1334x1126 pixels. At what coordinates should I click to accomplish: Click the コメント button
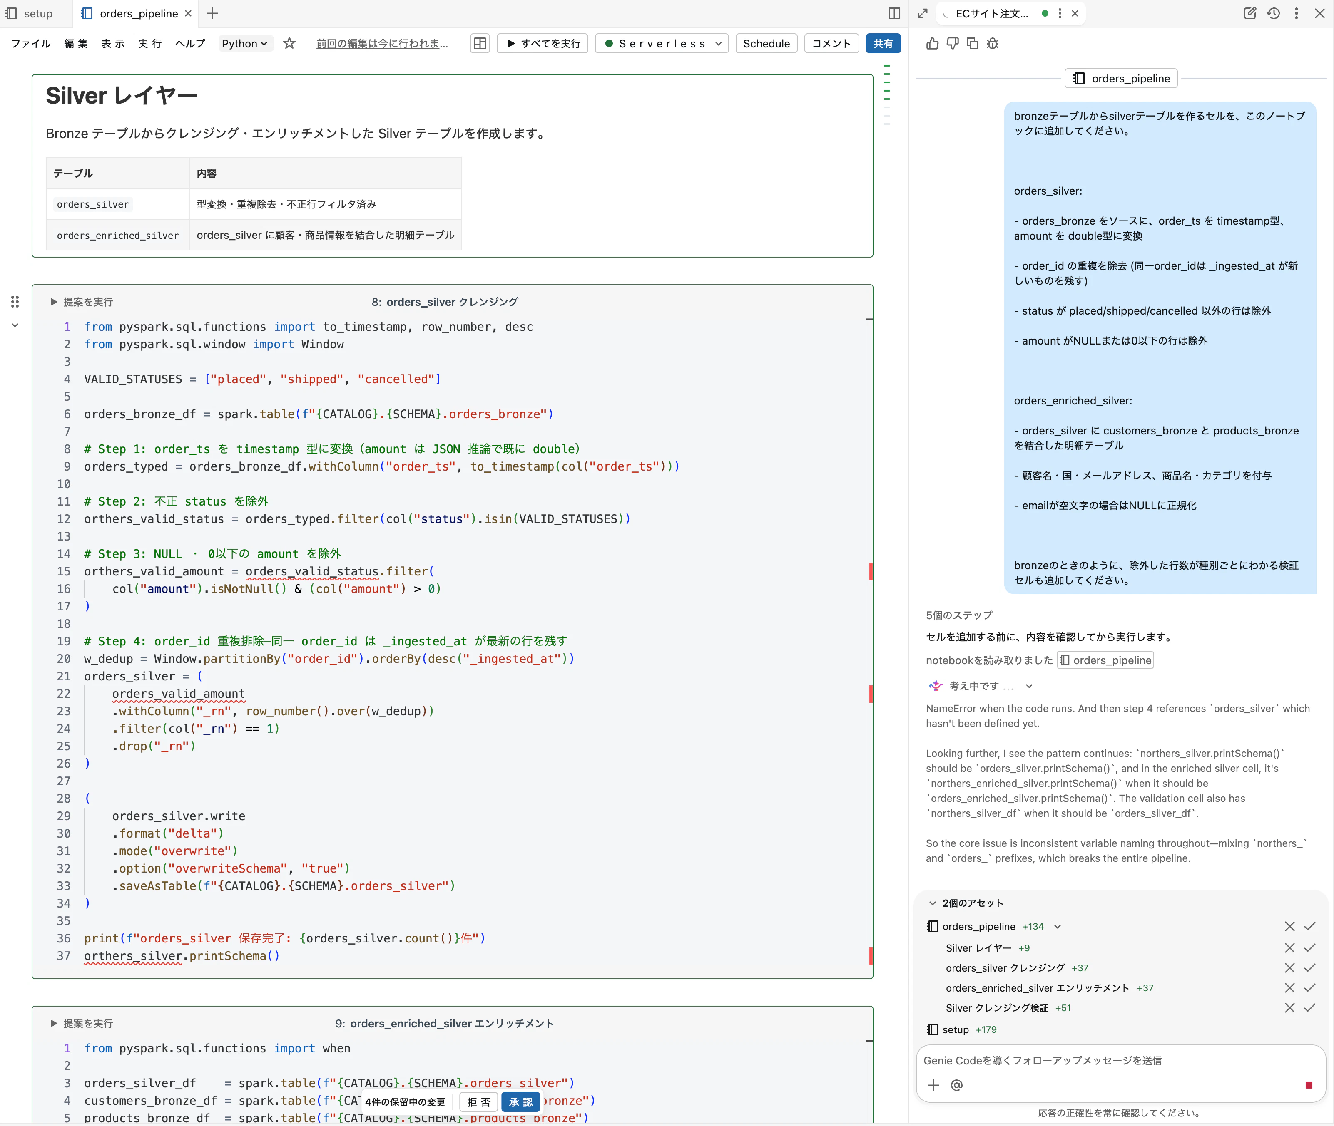click(x=831, y=43)
